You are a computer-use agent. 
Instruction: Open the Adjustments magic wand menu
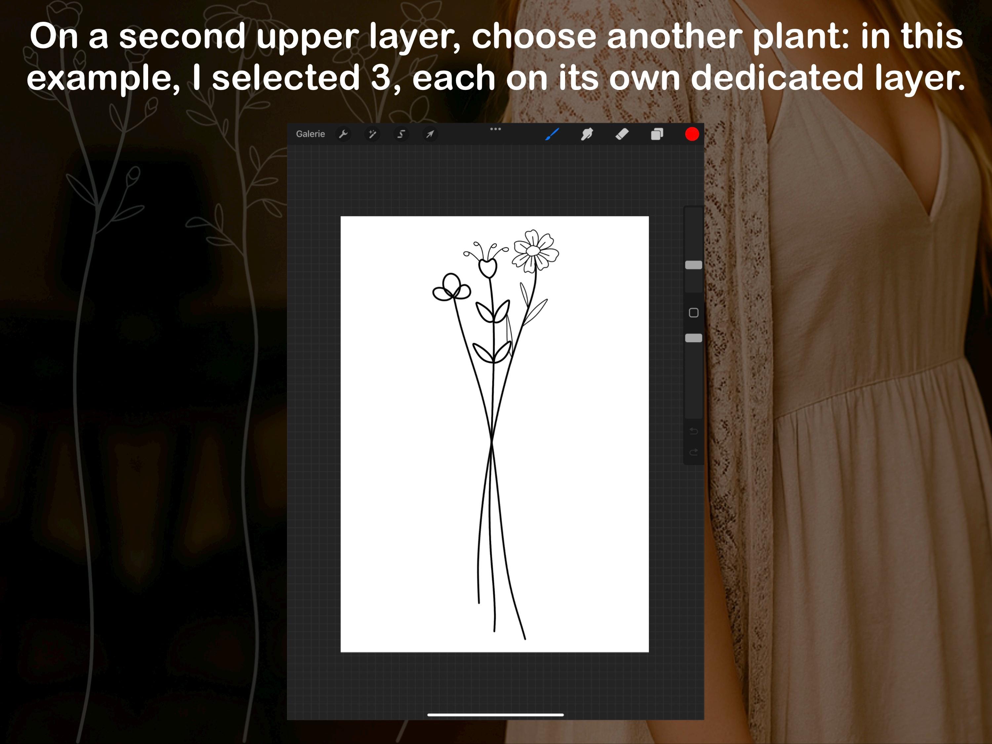(x=372, y=134)
